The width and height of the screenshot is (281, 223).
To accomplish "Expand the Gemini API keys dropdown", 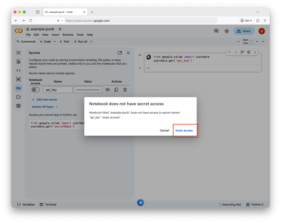I will point(57,107).
